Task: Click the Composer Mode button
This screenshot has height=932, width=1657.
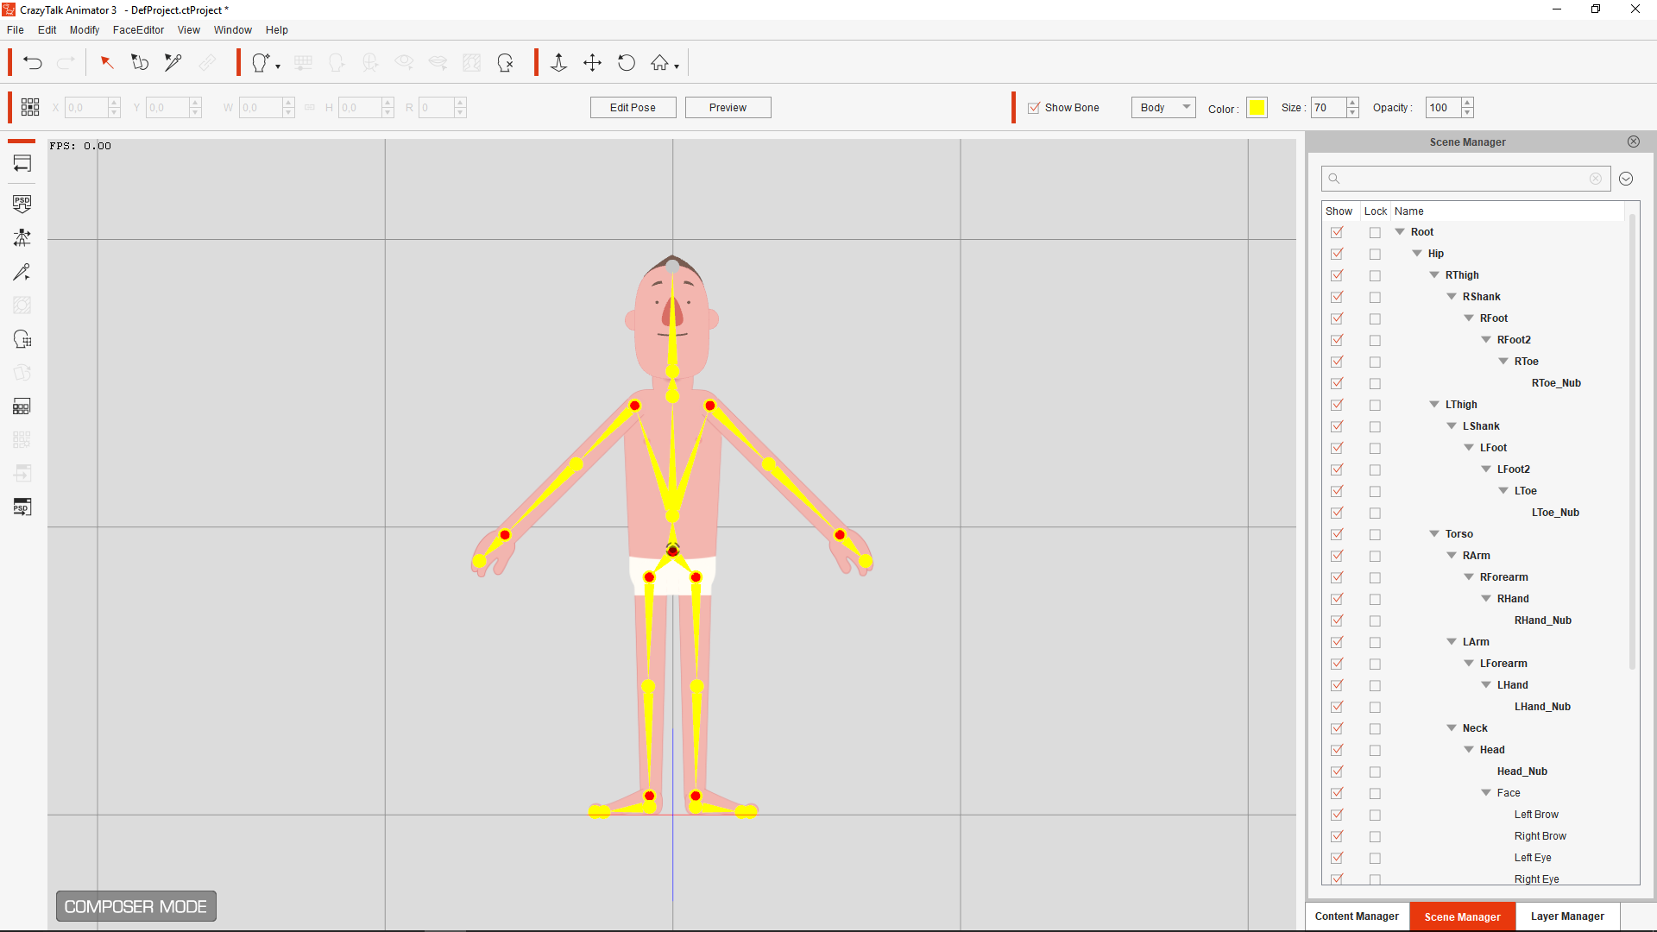Action: pyautogui.click(x=135, y=906)
